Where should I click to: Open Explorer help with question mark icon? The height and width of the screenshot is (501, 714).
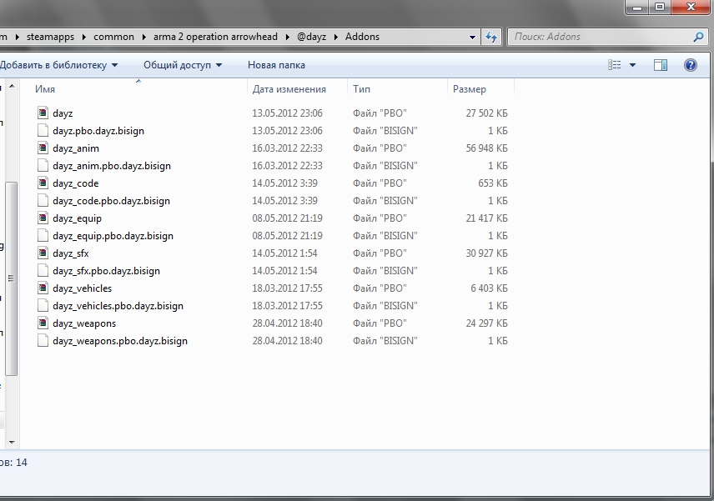pyautogui.click(x=691, y=65)
